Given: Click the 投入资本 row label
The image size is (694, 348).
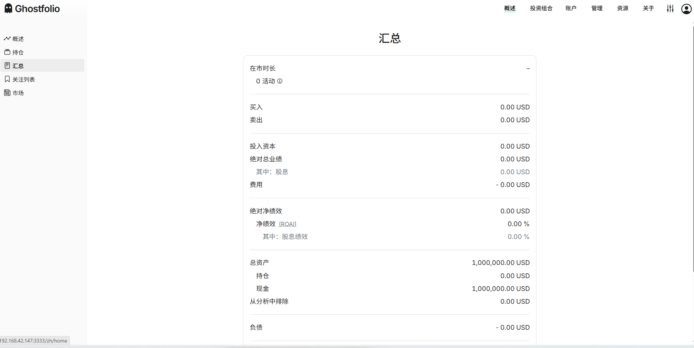Looking at the screenshot, I should (263, 146).
